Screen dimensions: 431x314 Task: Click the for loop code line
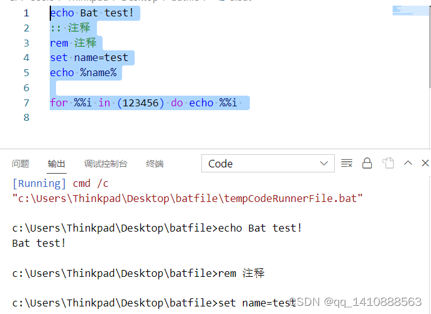point(143,103)
